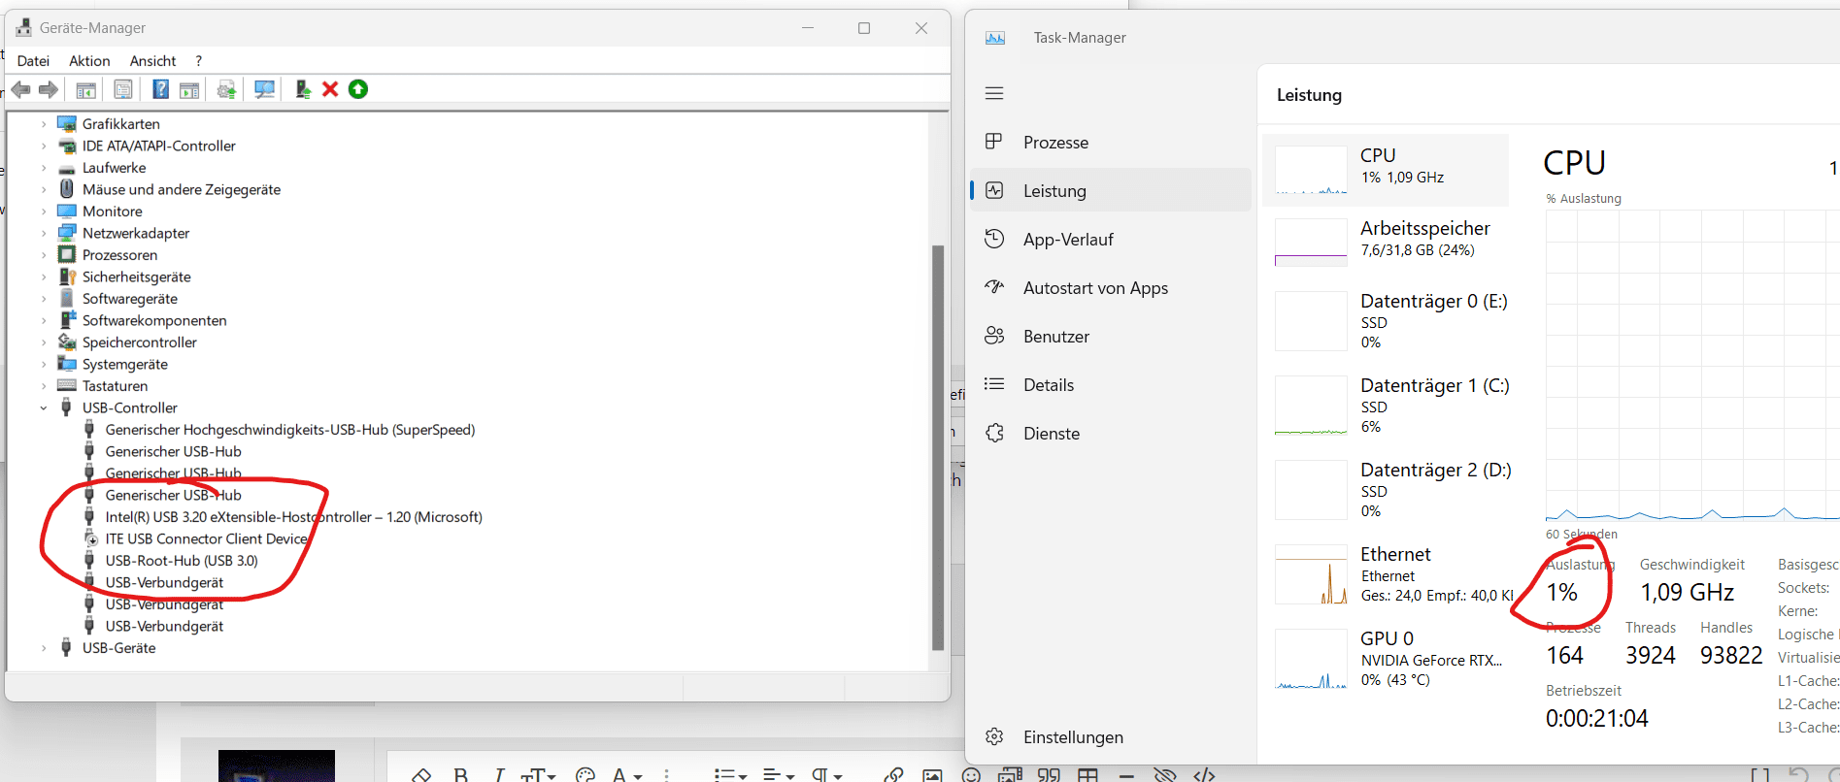Viewport: 1840px width, 782px height.
Task: Expand the Grafikkarten category
Action: pyautogui.click(x=44, y=124)
